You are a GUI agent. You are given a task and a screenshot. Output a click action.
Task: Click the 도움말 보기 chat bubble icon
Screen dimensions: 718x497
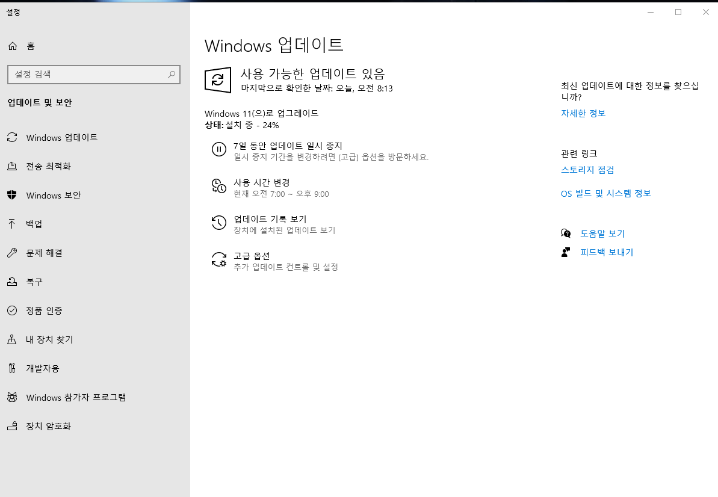point(566,233)
